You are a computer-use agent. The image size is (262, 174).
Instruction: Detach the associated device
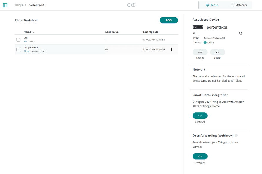[218, 52]
